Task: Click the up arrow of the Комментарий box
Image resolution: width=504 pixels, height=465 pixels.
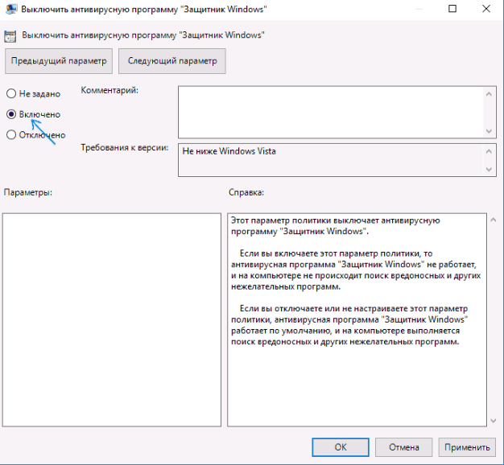Action: pos(490,93)
